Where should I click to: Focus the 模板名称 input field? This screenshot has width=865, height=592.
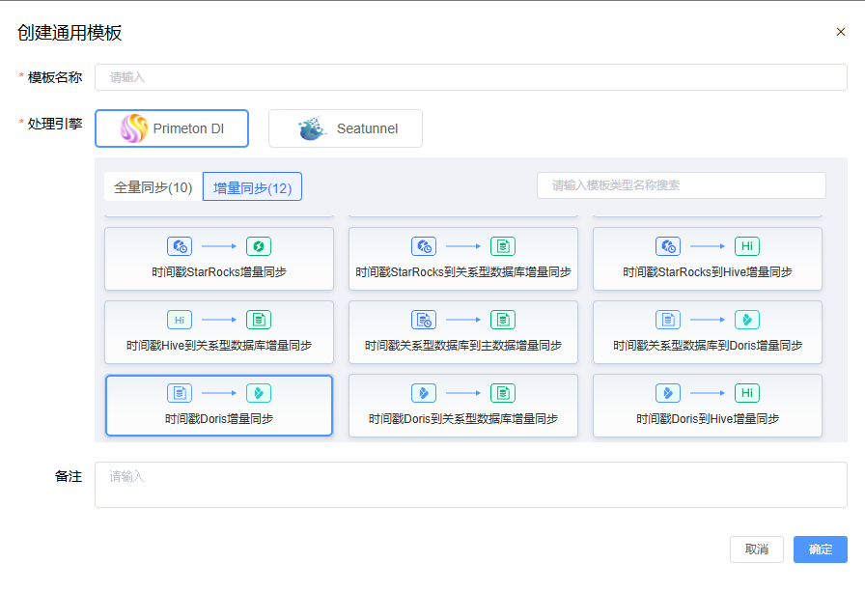click(x=470, y=77)
